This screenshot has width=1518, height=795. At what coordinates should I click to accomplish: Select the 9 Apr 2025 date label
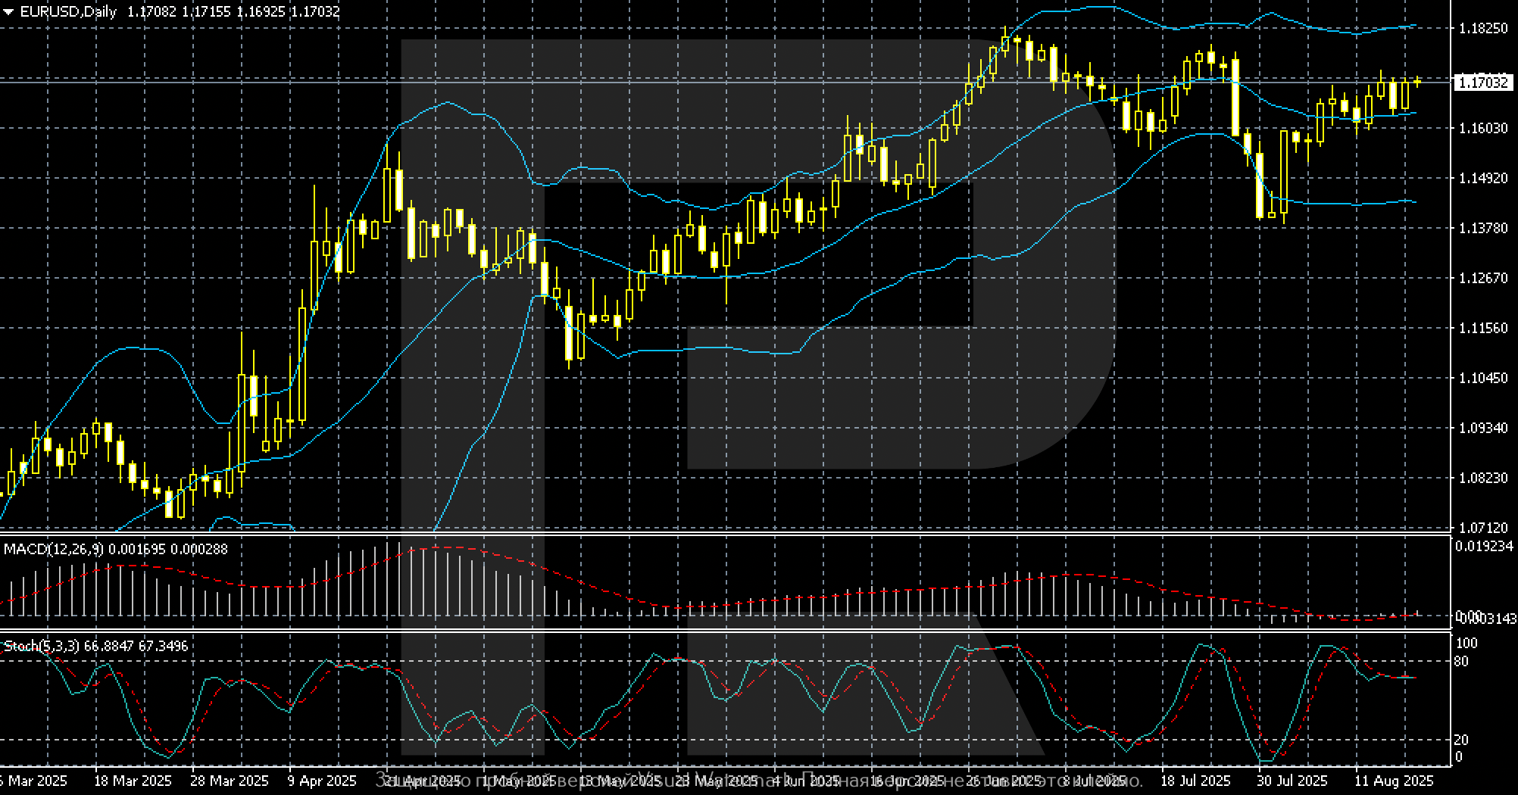[322, 781]
